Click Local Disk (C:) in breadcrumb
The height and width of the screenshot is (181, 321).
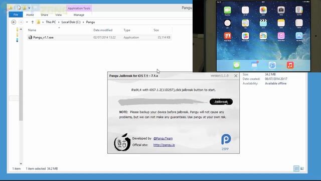[71, 22]
